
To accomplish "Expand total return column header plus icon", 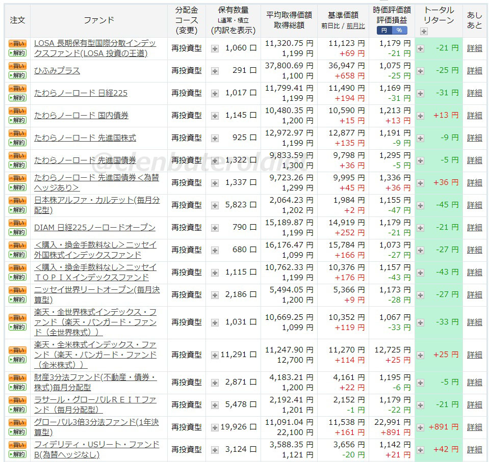I will tap(424, 31).
